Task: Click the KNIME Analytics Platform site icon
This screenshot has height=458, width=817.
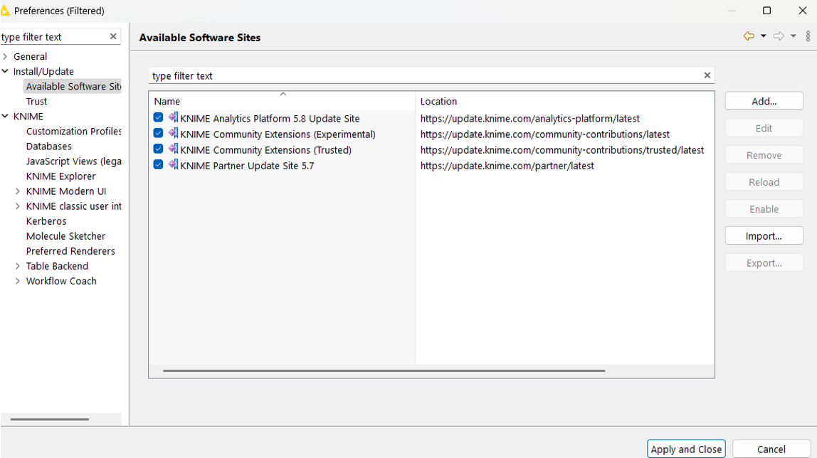Action: click(x=173, y=118)
